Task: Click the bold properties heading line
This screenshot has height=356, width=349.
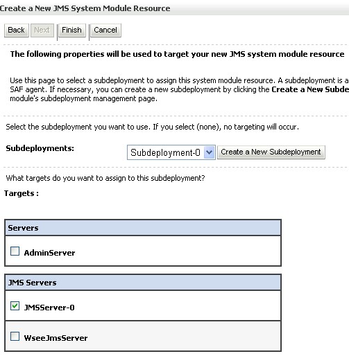Action: coord(177,54)
